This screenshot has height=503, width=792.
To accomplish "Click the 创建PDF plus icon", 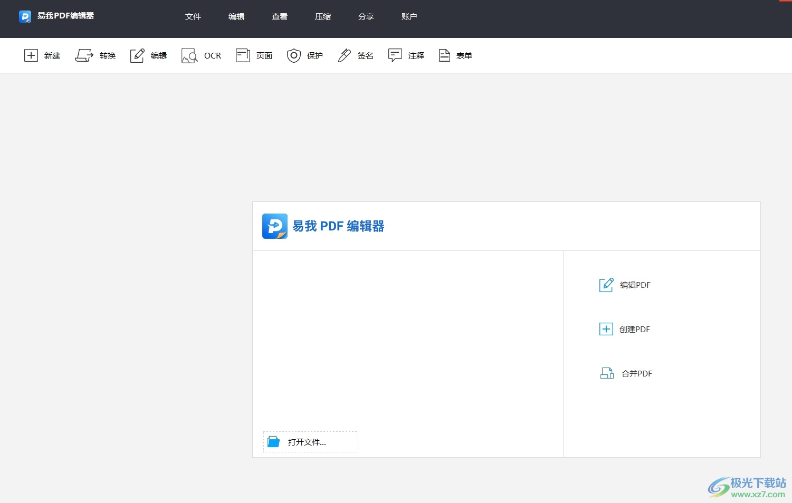I will 606,329.
